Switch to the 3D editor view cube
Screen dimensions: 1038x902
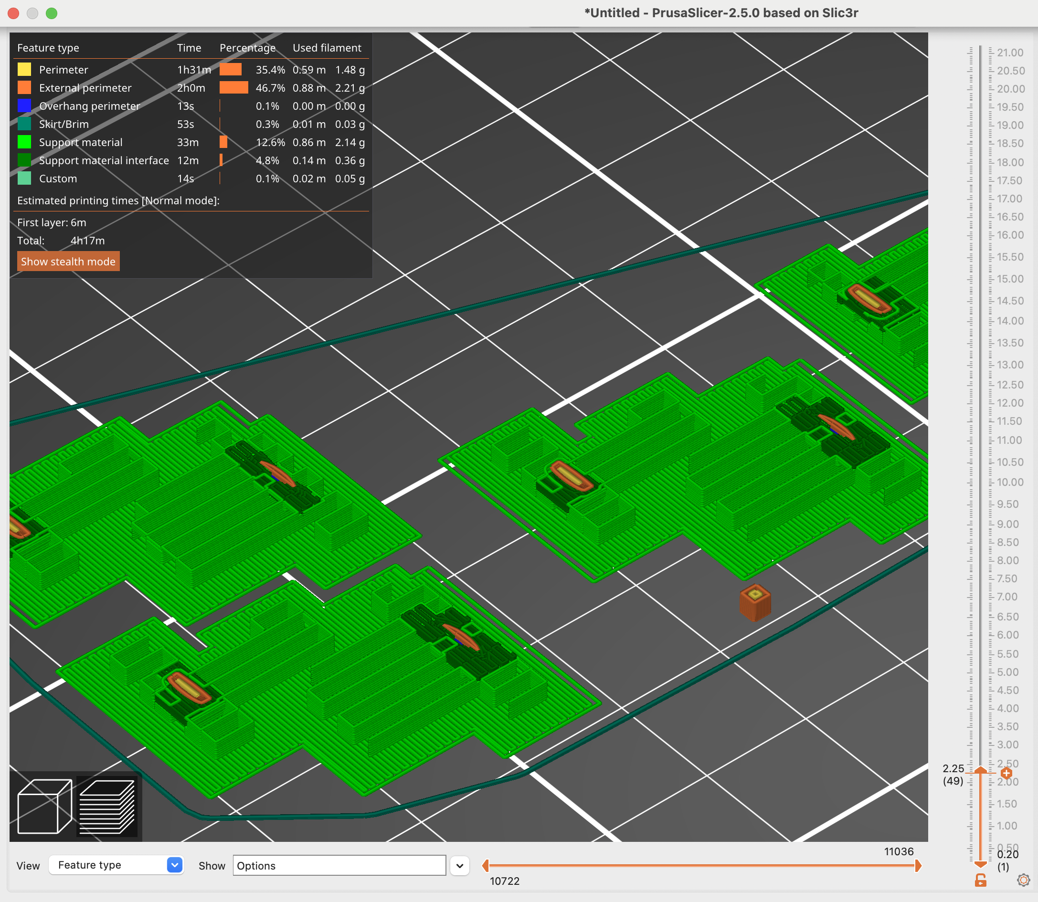[44, 807]
